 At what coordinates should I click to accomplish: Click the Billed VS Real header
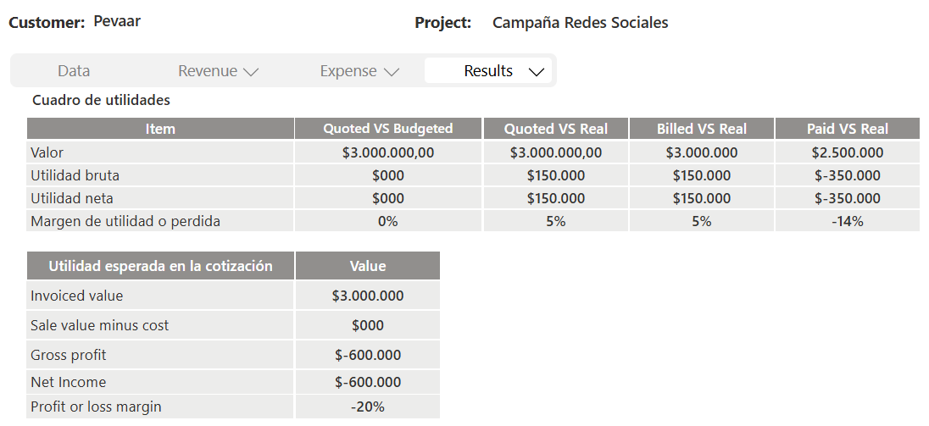pyautogui.click(x=701, y=129)
